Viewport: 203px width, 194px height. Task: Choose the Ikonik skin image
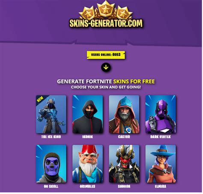point(87,114)
